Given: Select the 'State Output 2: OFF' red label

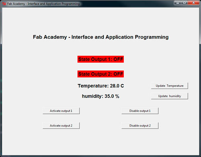Looking at the screenshot, I should [100, 74].
